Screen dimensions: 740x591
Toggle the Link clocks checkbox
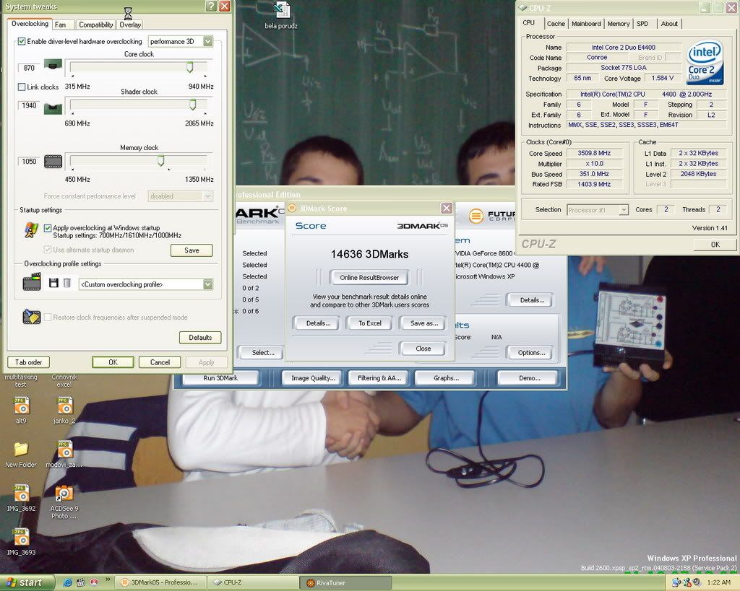coord(21,87)
